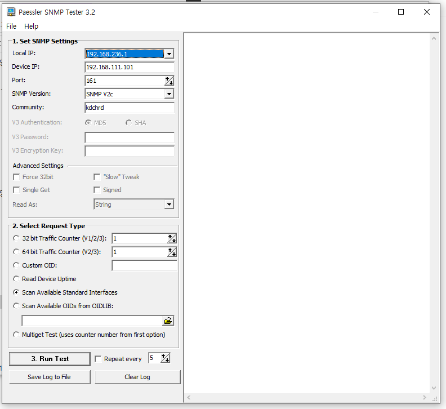The image size is (446, 409).
Task: Select Scan Available OIDs from OIDLIB option
Action: pos(16,306)
